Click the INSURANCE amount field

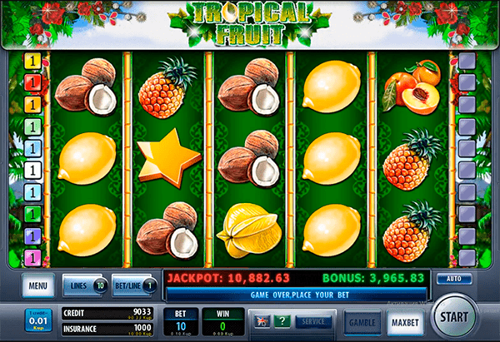click(x=107, y=329)
